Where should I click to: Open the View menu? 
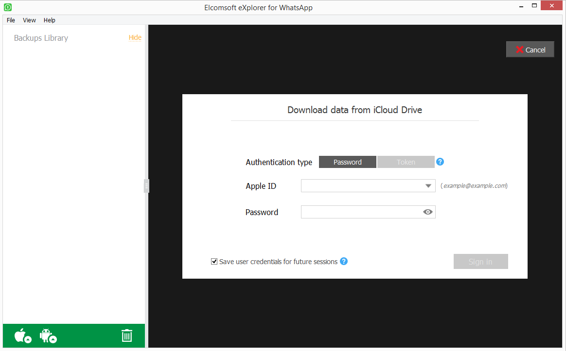[29, 20]
